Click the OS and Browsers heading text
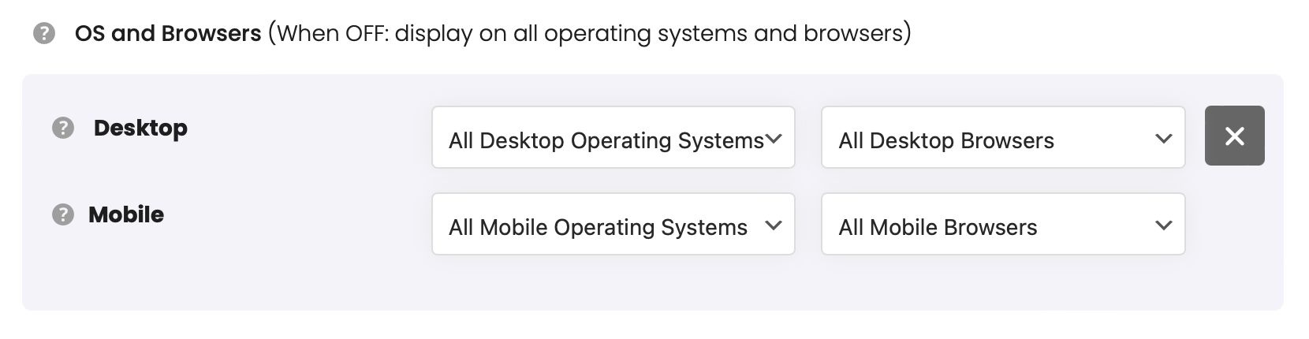The image size is (1309, 339). [x=168, y=34]
